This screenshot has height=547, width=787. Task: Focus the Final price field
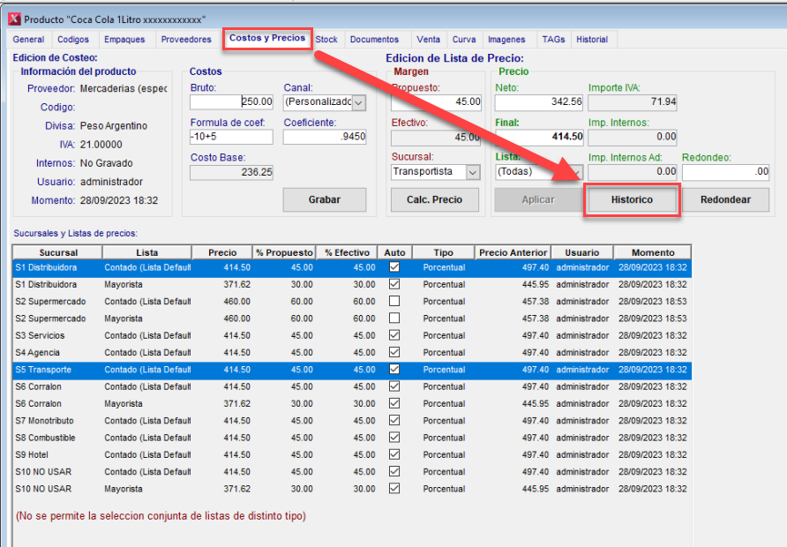pos(538,137)
